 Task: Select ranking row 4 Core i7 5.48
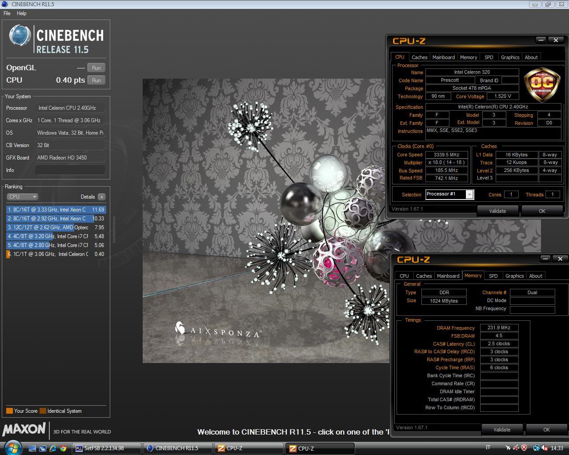pyautogui.click(x=56, y=236)
